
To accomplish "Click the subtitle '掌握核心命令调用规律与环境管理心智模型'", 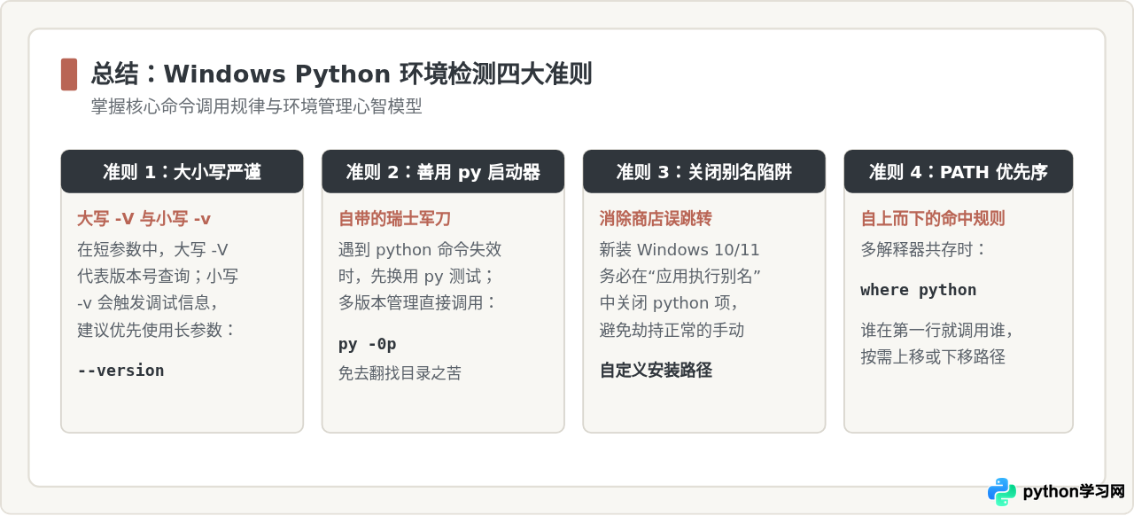I will (256, 107).
